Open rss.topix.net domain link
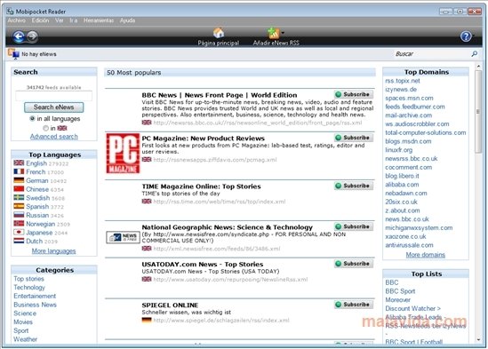The image size is (488, 349). [x=403, y=81]
